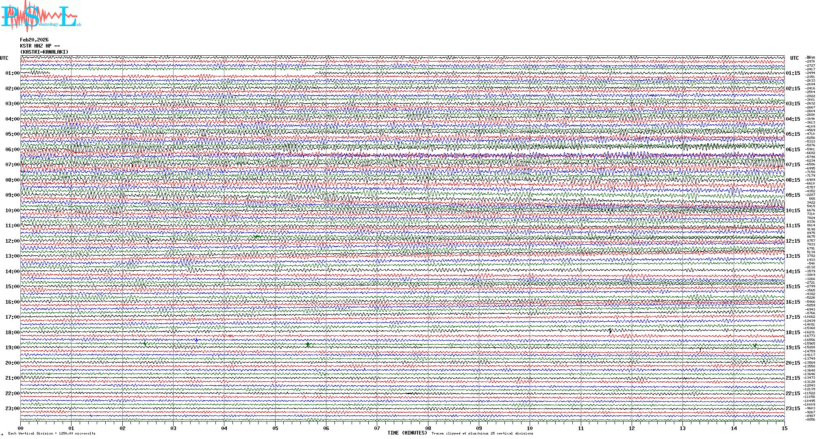Click the Each Vertical Division microvolts note
The width and height of the screenshot is (817, 439).
[x=52, y=433]
